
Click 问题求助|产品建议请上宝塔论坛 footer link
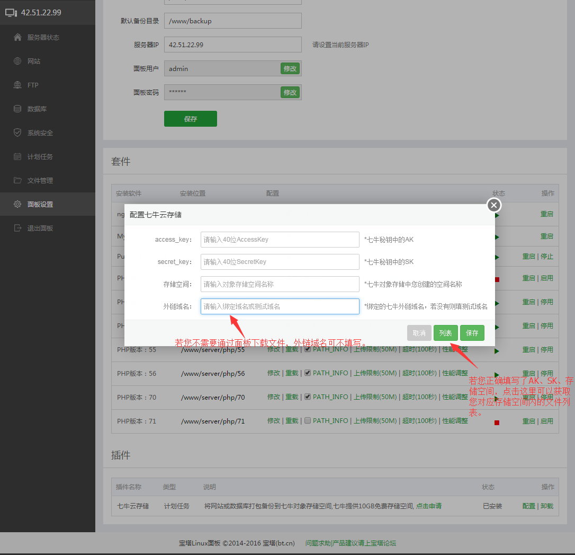click(351, 543)
